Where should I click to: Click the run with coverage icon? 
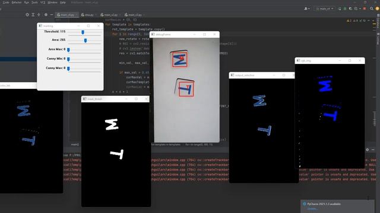pyautogui.click(x=350, y=9)
